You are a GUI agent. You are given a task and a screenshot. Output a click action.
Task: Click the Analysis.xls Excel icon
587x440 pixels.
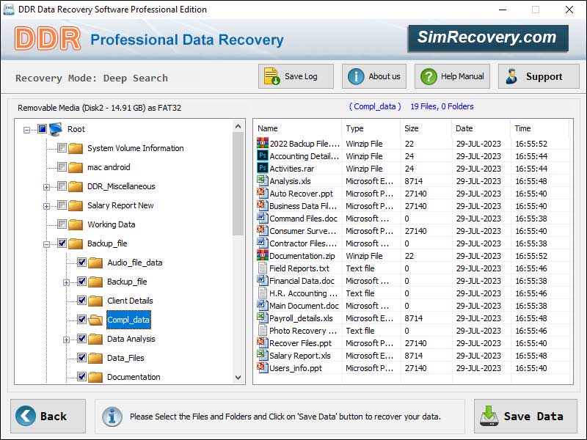pos(263,180)
